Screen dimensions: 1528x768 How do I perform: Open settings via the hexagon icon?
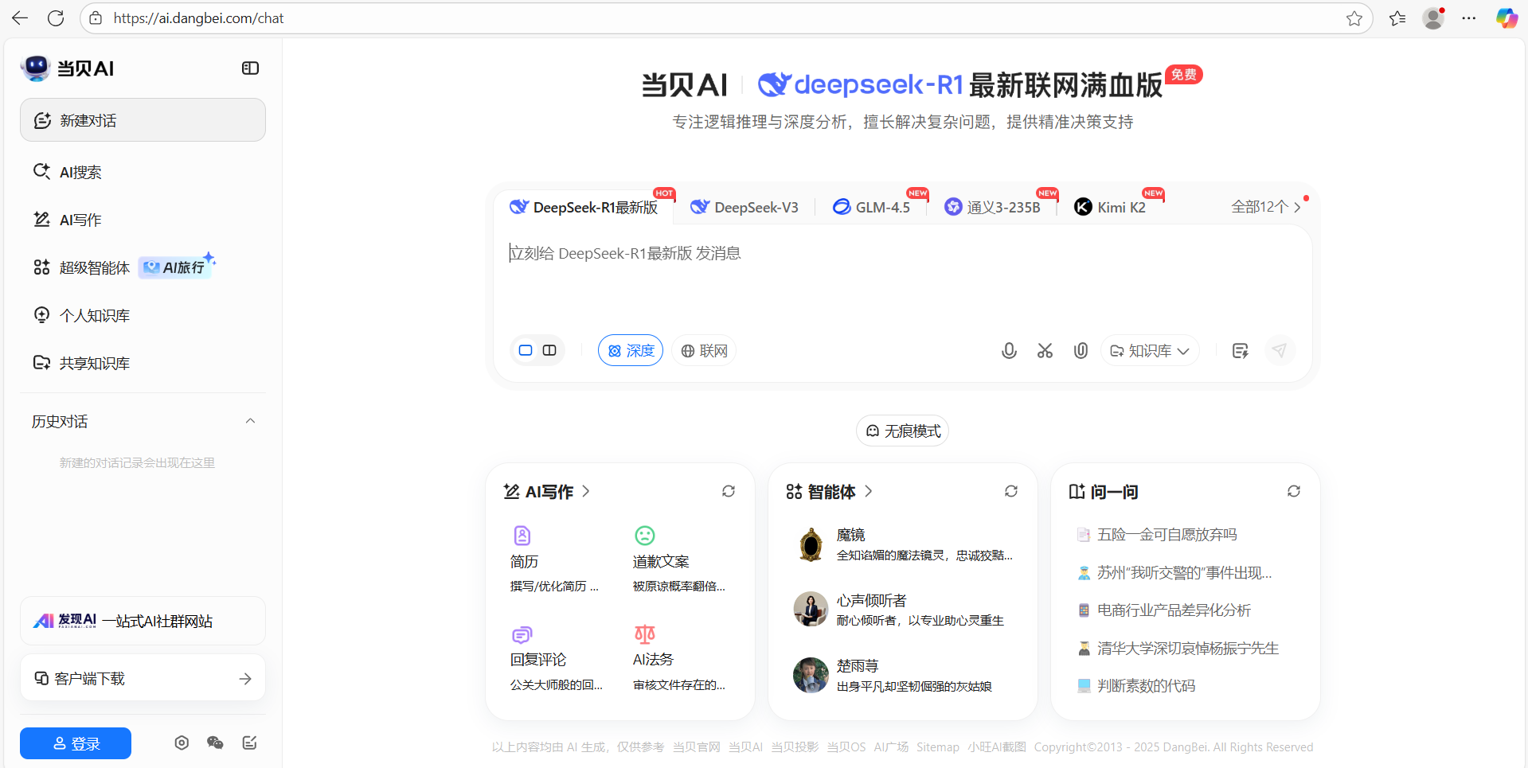pos(182,743)
